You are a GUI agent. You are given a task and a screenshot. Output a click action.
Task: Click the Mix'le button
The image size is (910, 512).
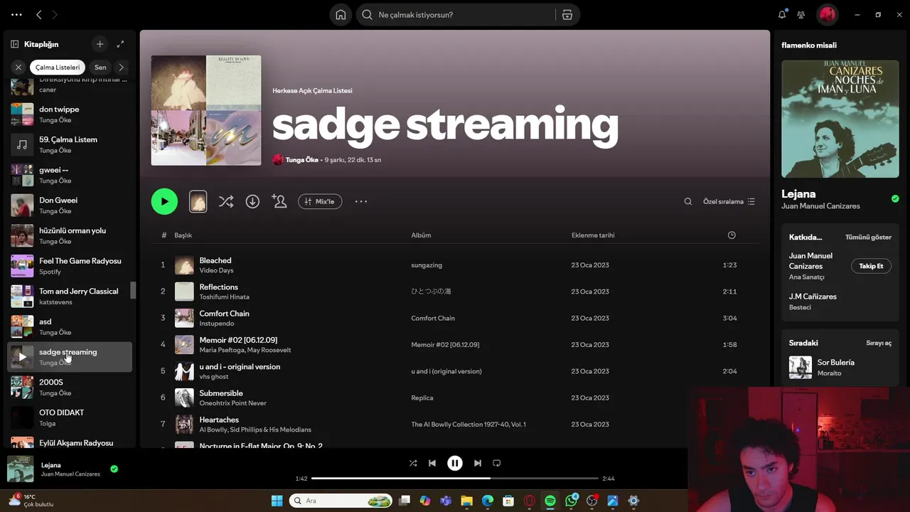click(x=320, y=201)
